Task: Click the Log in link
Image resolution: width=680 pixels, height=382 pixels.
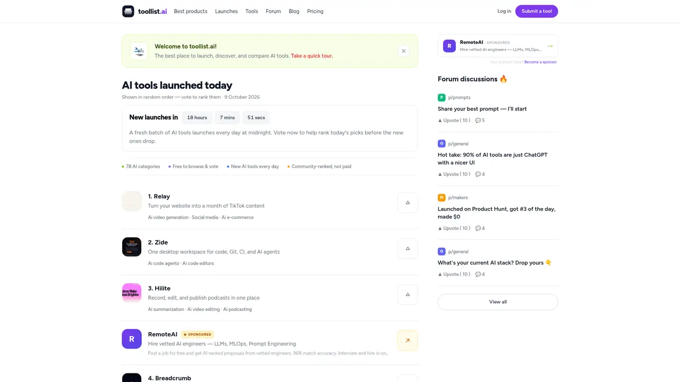Action: (504, 11)
